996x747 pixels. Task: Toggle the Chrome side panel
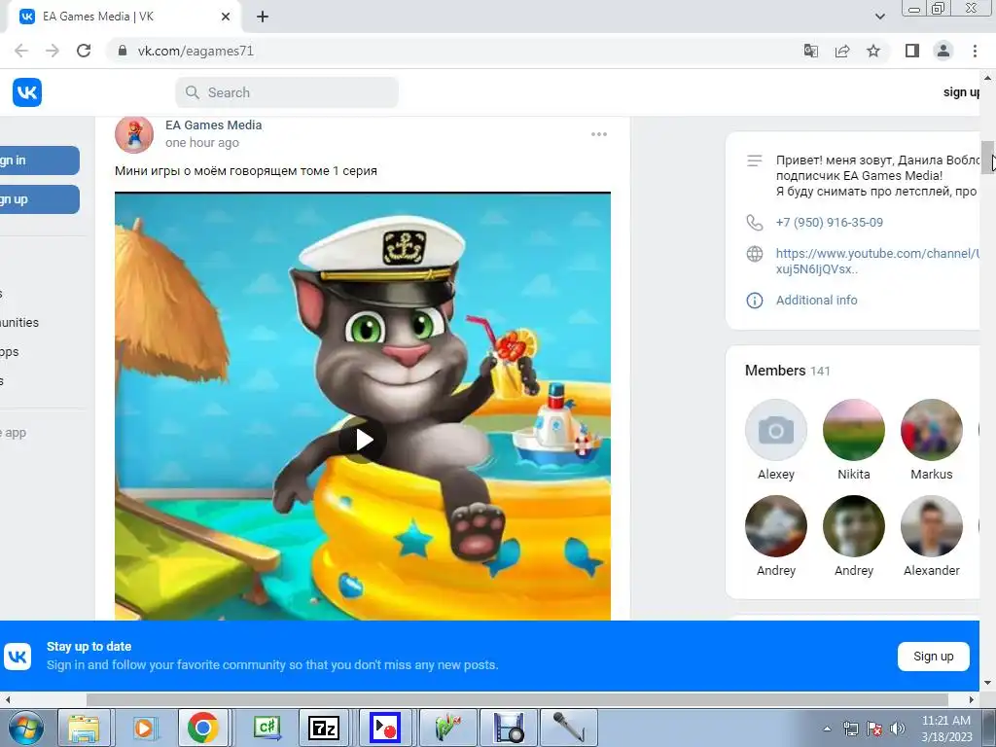[912, 51]
